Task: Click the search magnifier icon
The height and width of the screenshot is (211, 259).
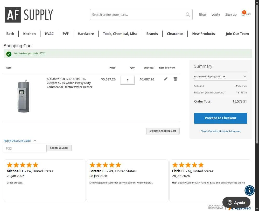Action: 188,15
